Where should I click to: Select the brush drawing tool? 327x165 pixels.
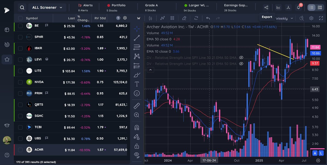137,75
